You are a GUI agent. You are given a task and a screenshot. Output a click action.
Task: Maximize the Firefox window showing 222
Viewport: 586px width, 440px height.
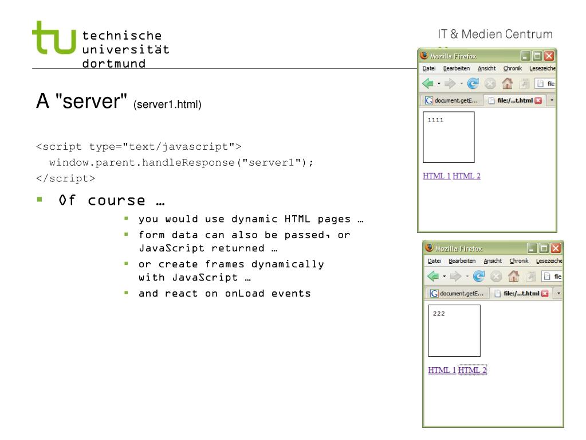(544, 248)
